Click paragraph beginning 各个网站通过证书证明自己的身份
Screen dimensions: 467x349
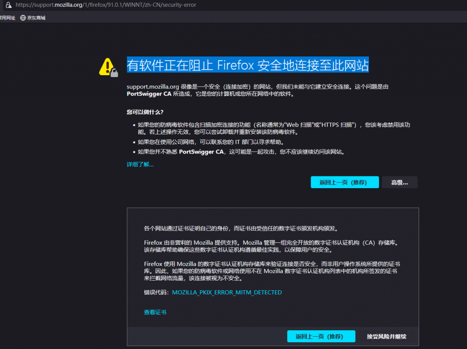coord(241,229)
